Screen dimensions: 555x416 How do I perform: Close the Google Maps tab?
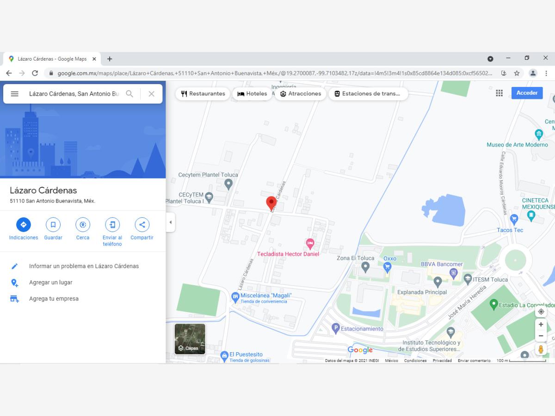coord(94,59)
